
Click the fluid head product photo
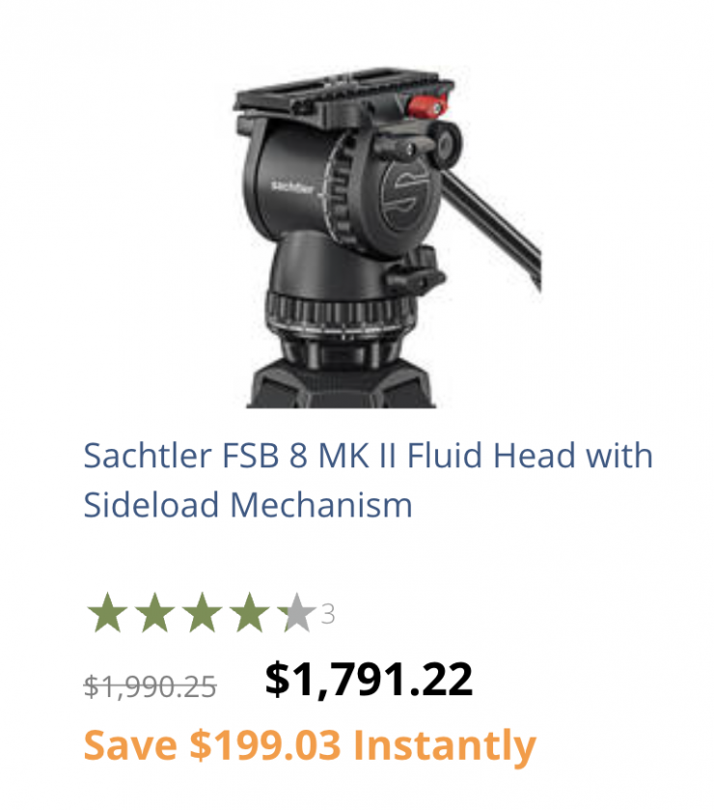[x=387, y=237]
